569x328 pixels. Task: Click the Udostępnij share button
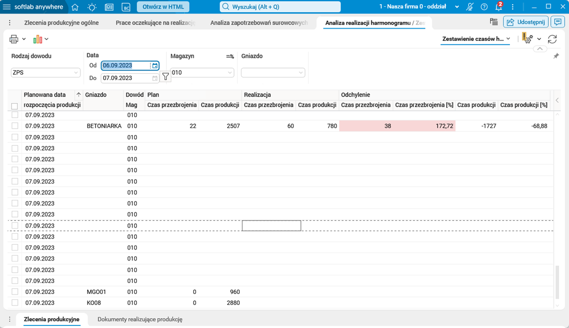(x=526, y=22)
